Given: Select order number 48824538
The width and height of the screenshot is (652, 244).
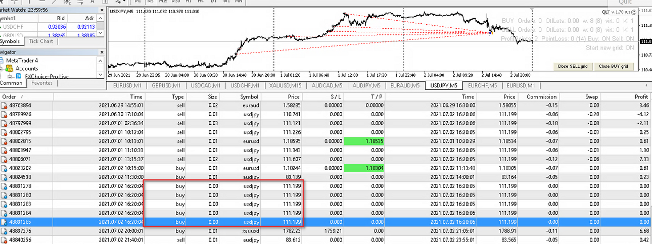Looking at the screenshot, I should (20, 177).
